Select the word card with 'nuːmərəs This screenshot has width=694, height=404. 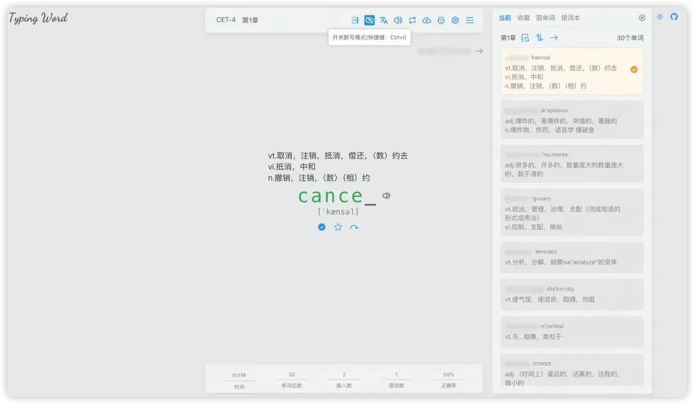click(572, 164)
